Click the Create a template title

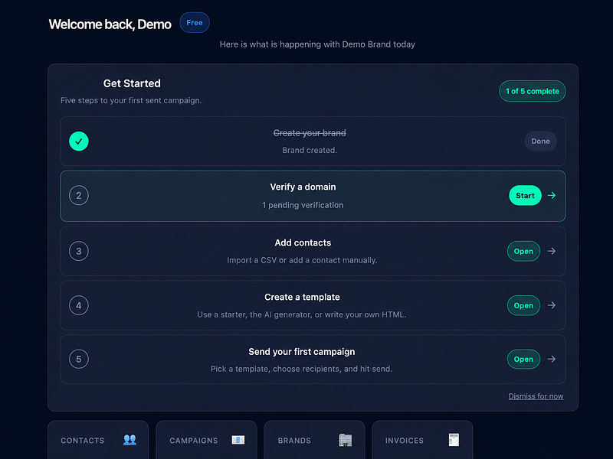(302, 297)
